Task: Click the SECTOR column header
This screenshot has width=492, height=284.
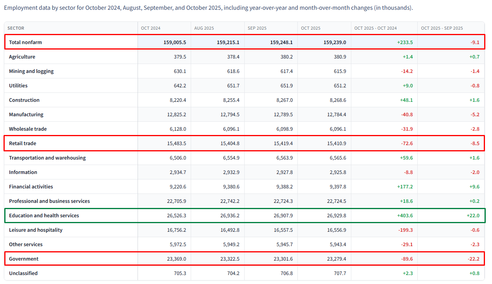Action: [16, 28]
